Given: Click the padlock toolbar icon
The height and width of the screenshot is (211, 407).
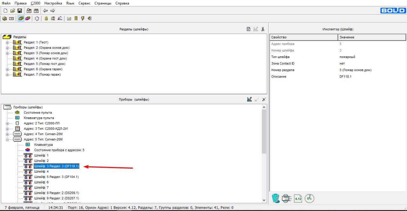Looking at the screenshot, I should point(46,18).
